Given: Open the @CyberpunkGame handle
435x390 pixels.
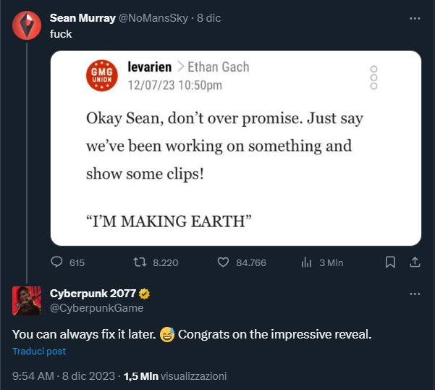Looking at the screenshot, I should click(96, 308).
